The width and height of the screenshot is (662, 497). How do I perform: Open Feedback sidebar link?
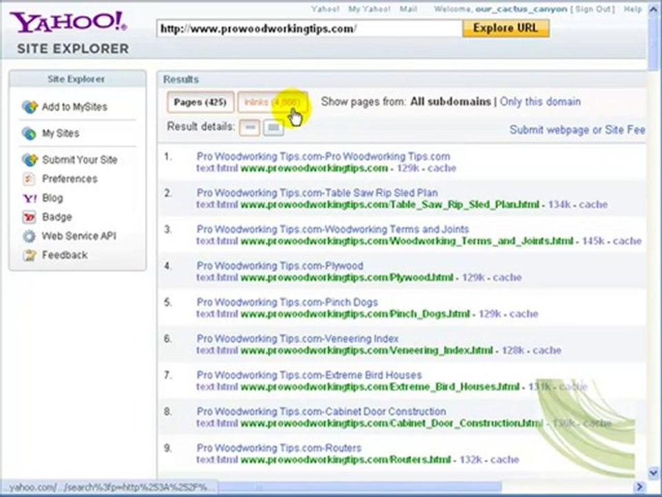[x=65, y=255]
